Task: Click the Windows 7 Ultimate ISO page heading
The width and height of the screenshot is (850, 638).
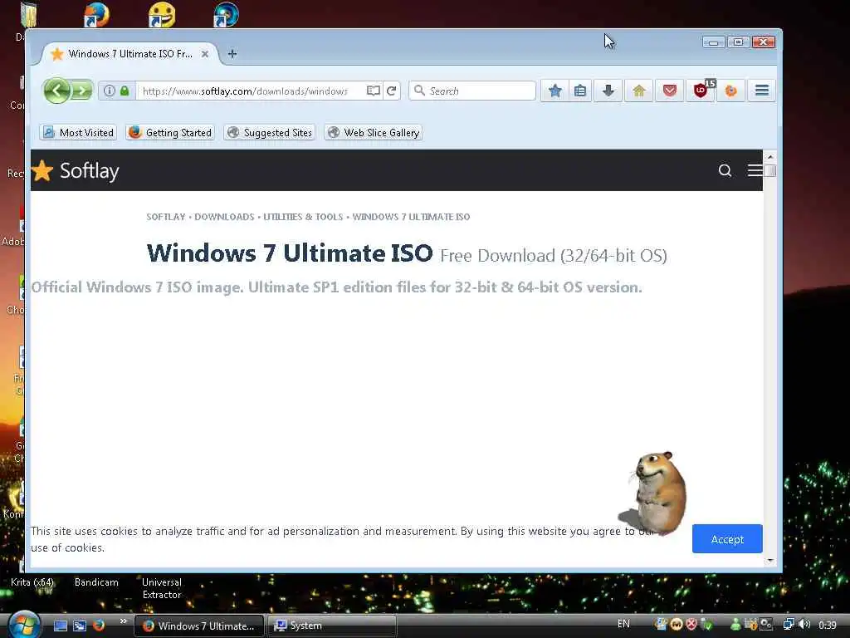Action: [x=290, y=253]
